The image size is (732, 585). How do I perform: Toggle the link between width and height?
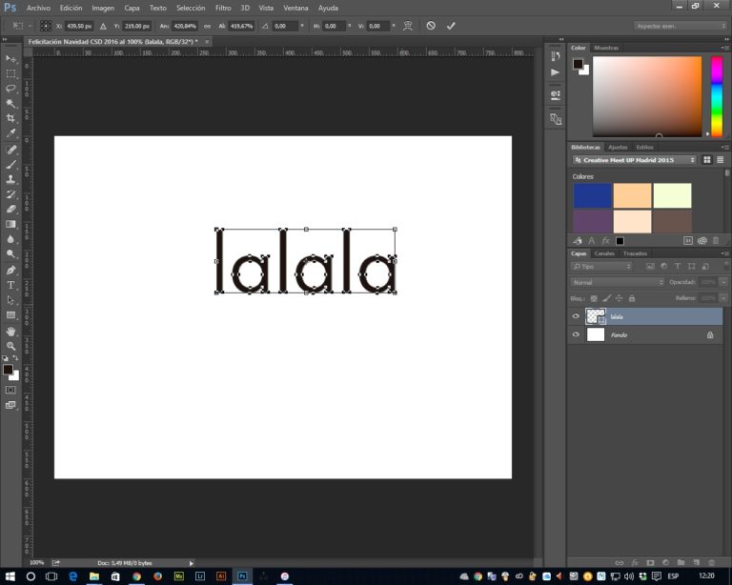point(207,26)
